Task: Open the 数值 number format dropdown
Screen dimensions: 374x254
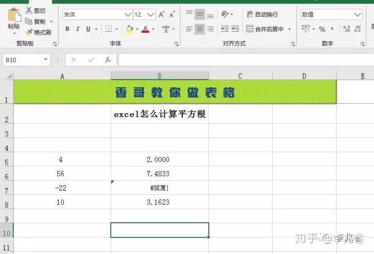Action: tap(357, 15)
